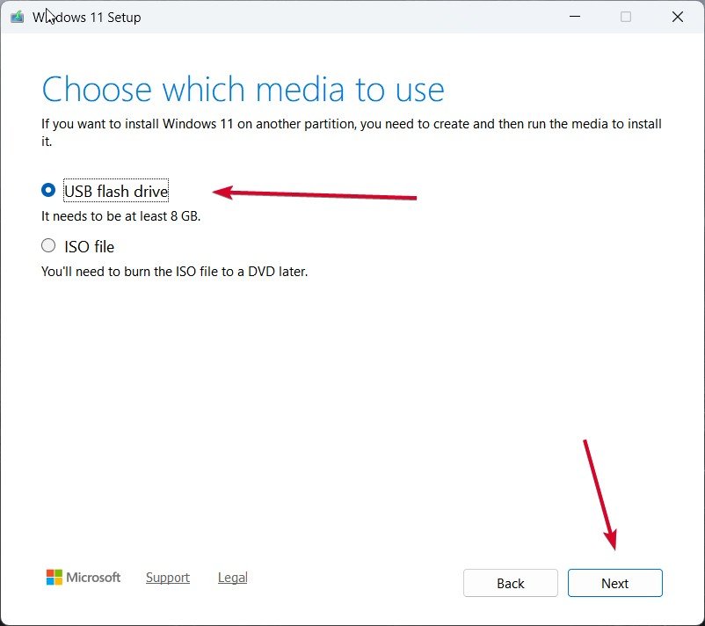Select the USB flash drive radio button
Viewport: 705px width, 626px height.
[x=48, y=189]
